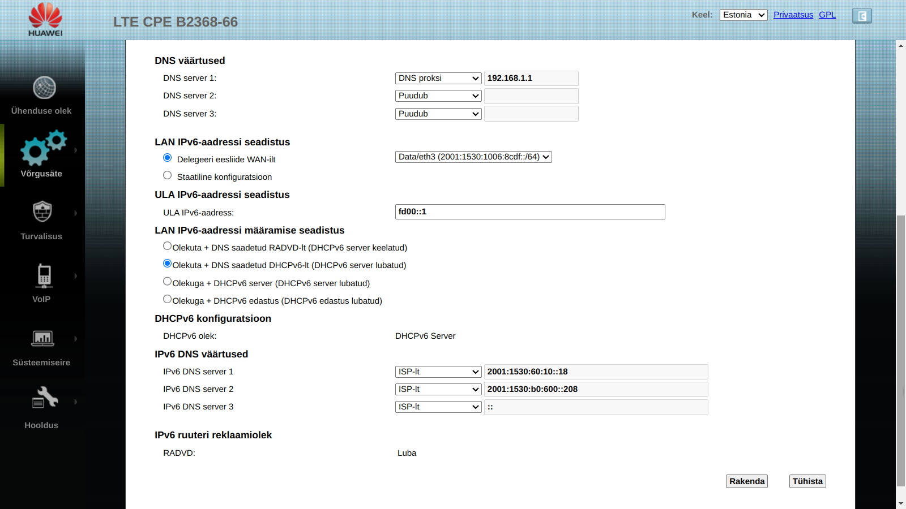
Task: Select Olekuta + DNS saadetud RADVD-lt option
Action: 167,246
